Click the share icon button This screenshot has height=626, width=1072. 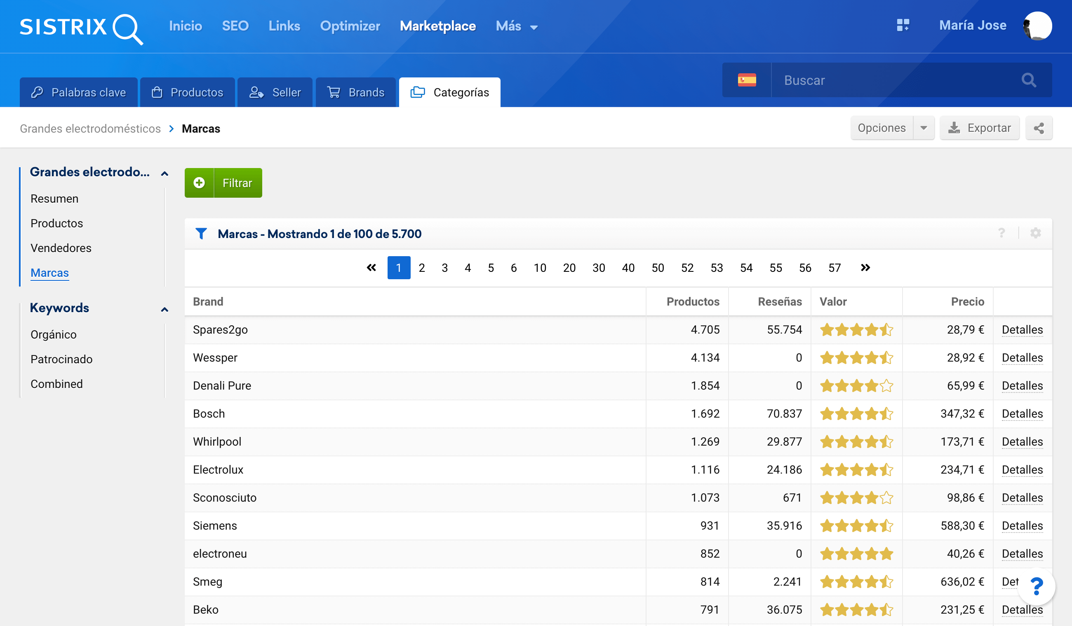pos(1038,128)
